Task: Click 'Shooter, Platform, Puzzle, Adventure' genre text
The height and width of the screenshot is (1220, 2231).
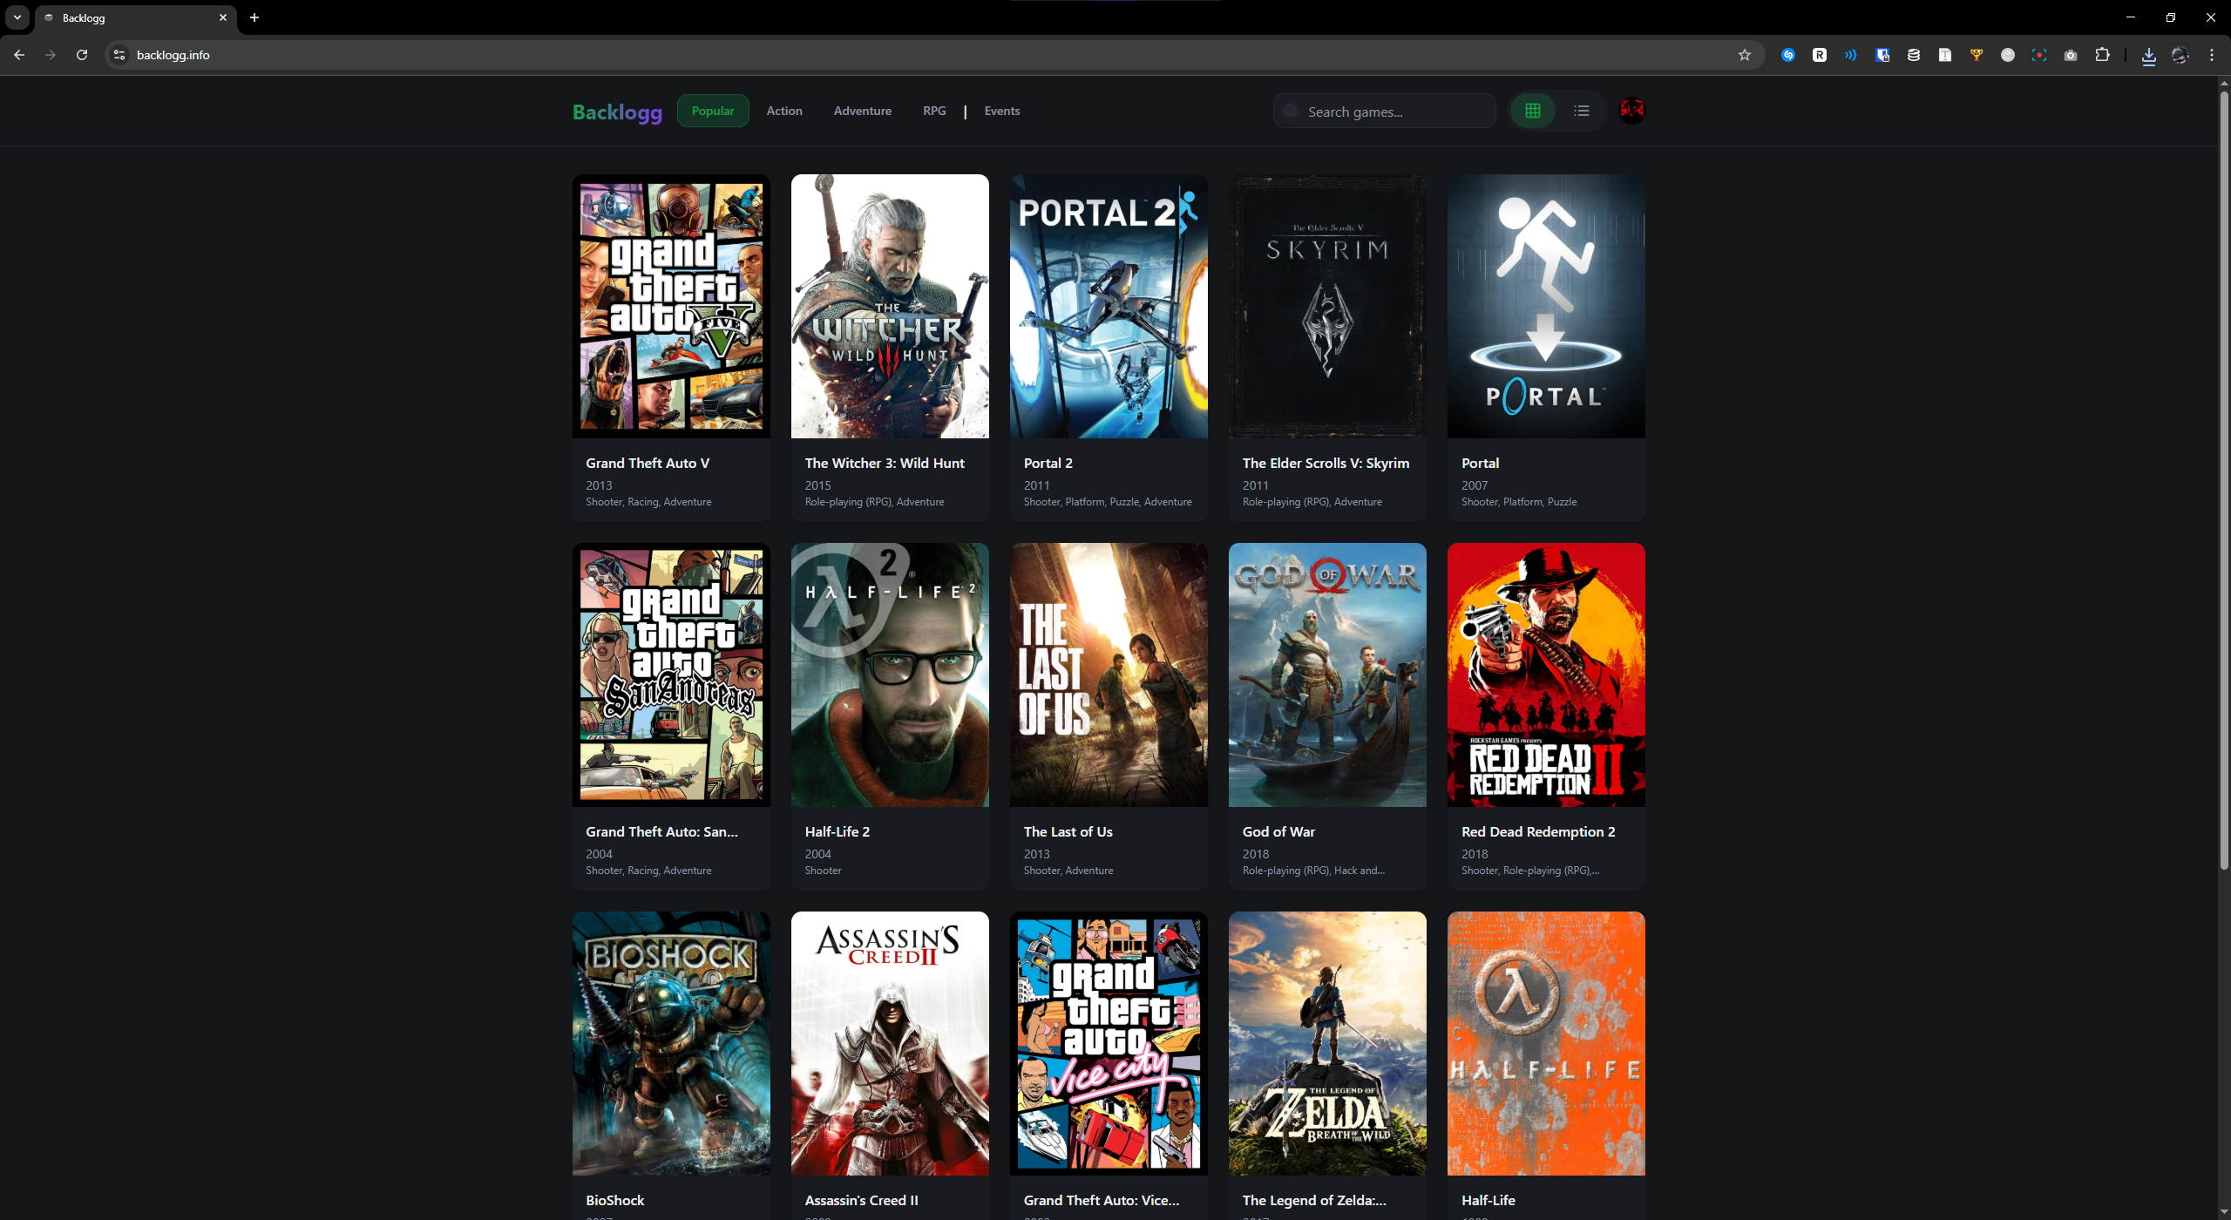Action: (1107, 502)
